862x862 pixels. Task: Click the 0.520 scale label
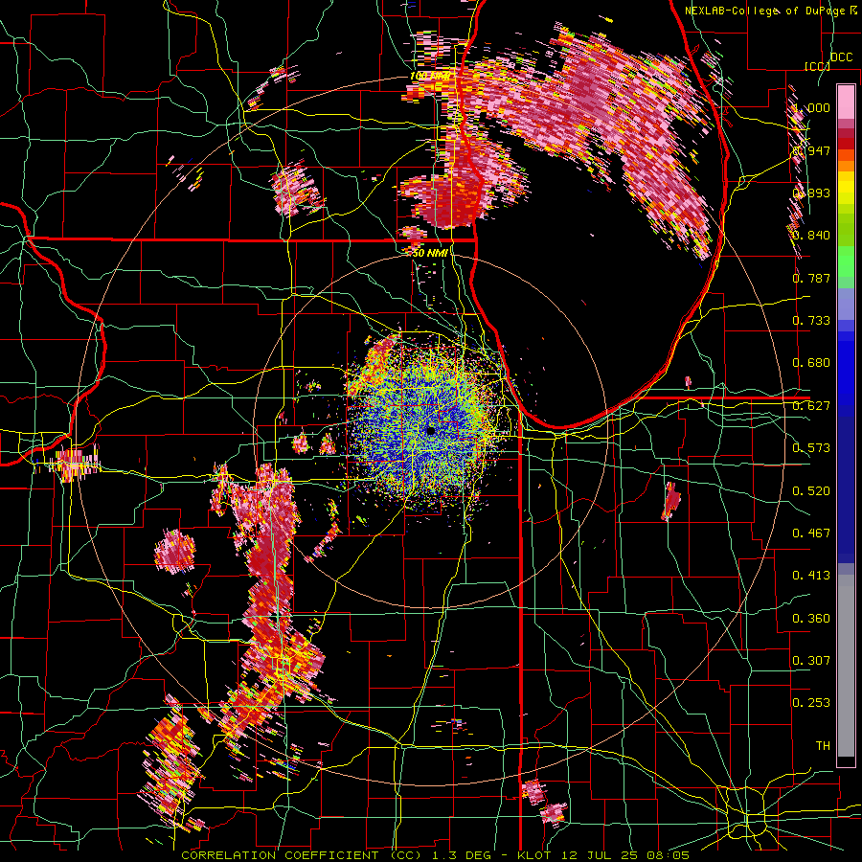click(x=811, y=491)
